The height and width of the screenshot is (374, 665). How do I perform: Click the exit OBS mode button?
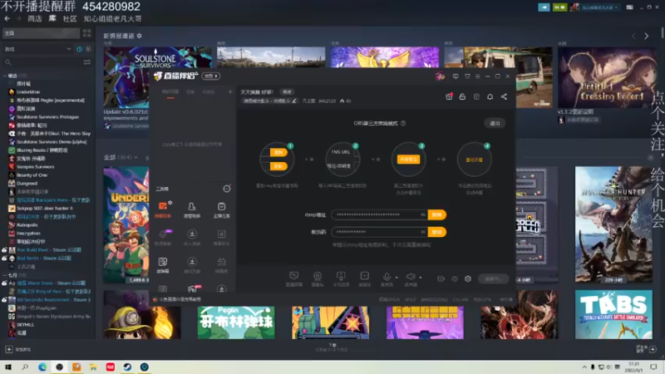(x=495, y=123)
